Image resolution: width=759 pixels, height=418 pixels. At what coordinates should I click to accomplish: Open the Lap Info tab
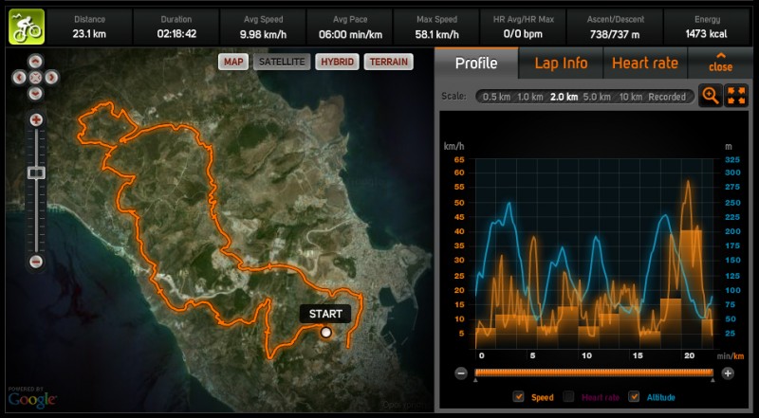[x=561, y=64]
